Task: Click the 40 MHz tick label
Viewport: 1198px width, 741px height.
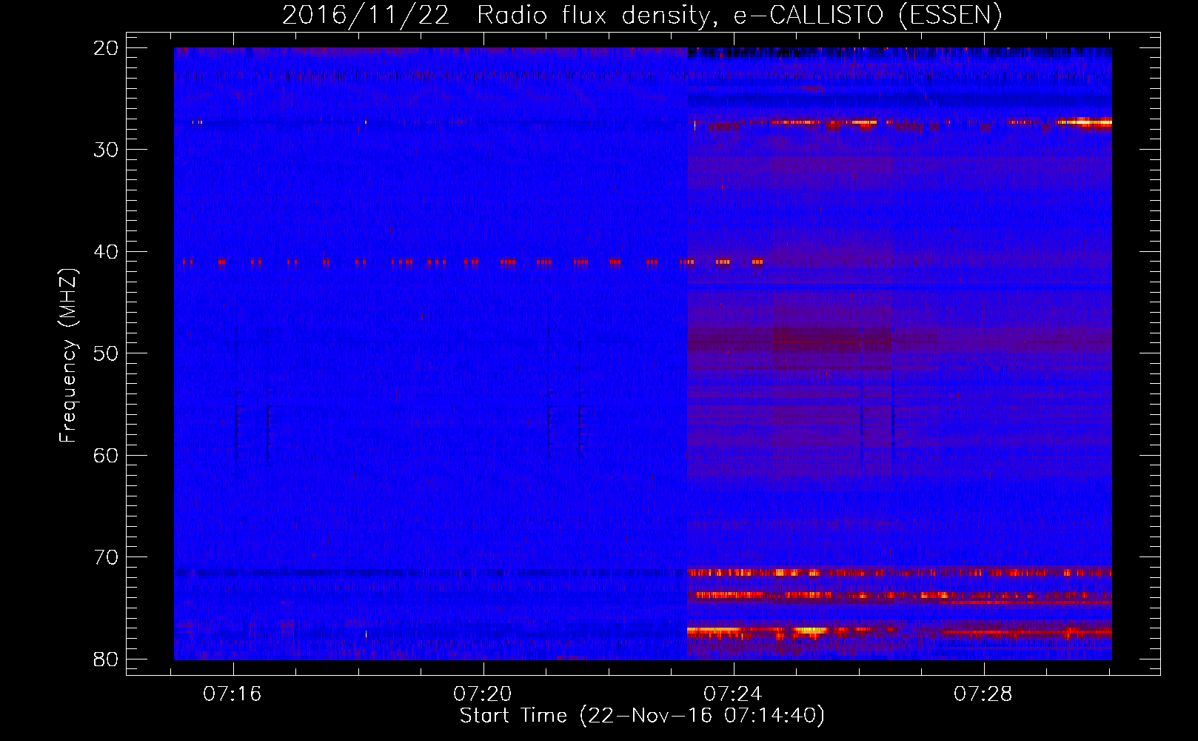Action: pos(107,252)
